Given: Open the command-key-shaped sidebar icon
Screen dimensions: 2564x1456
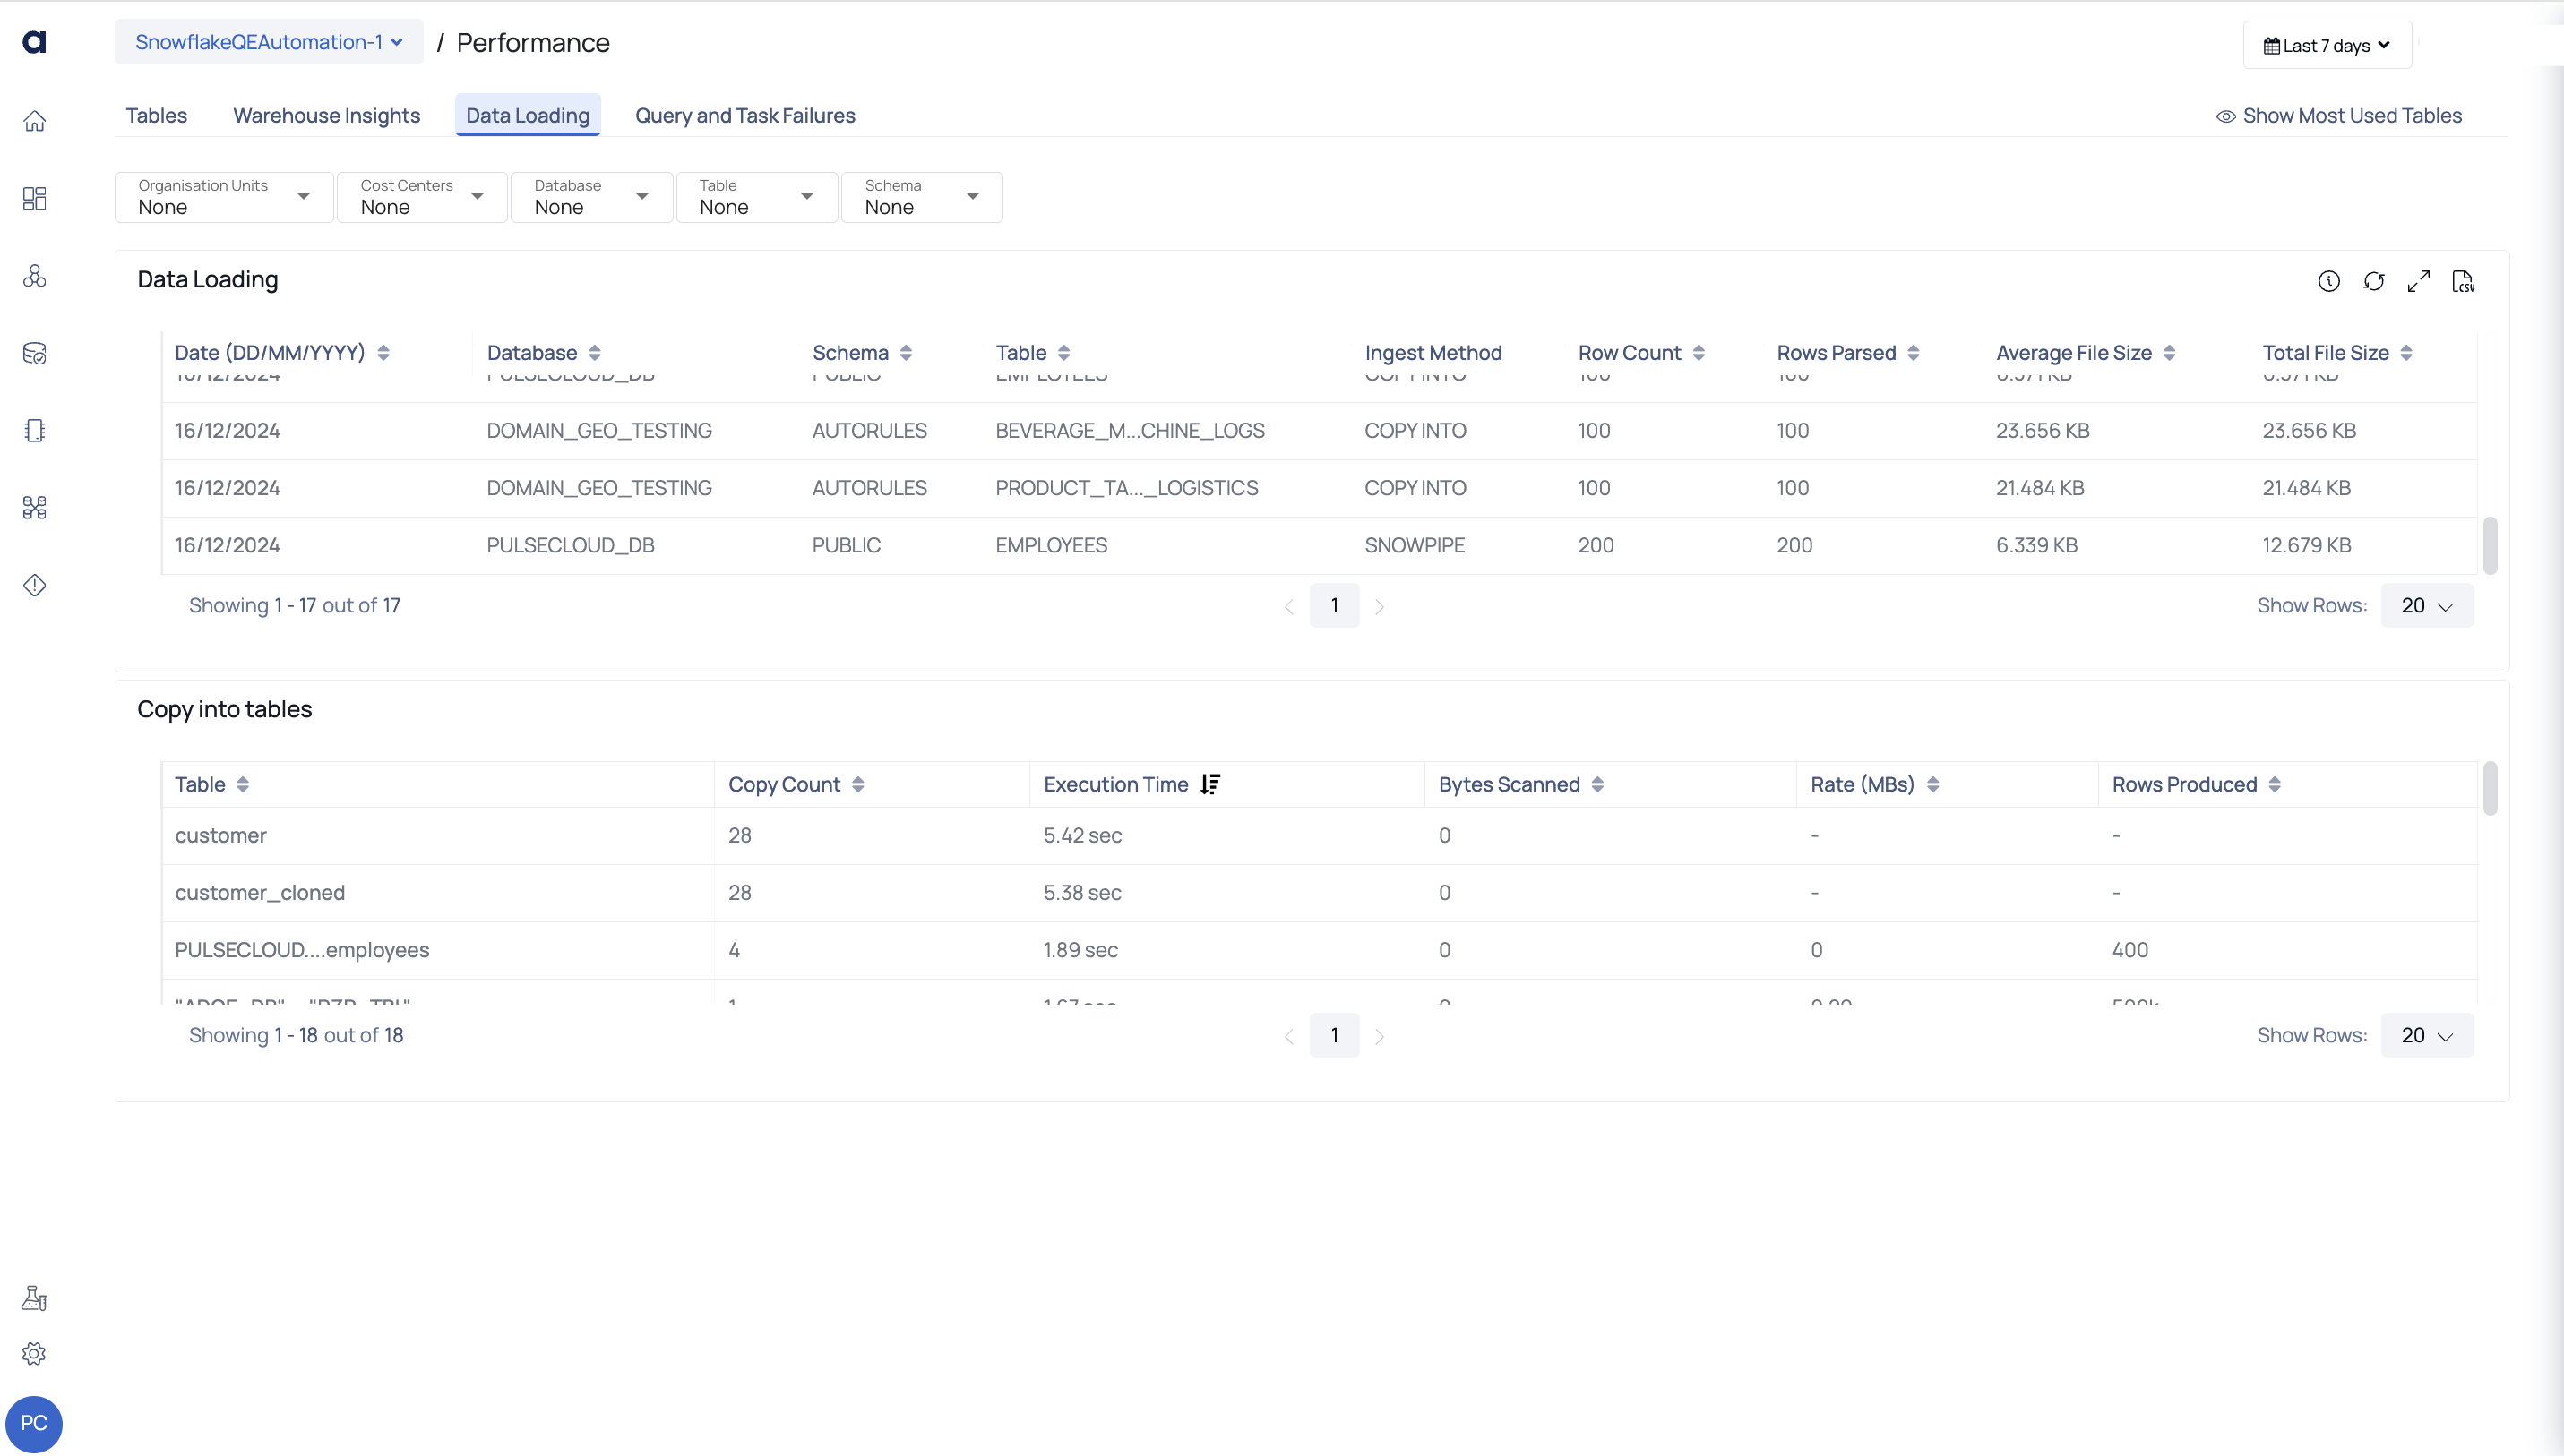Looking at the screenshot, I should point(34,508).
